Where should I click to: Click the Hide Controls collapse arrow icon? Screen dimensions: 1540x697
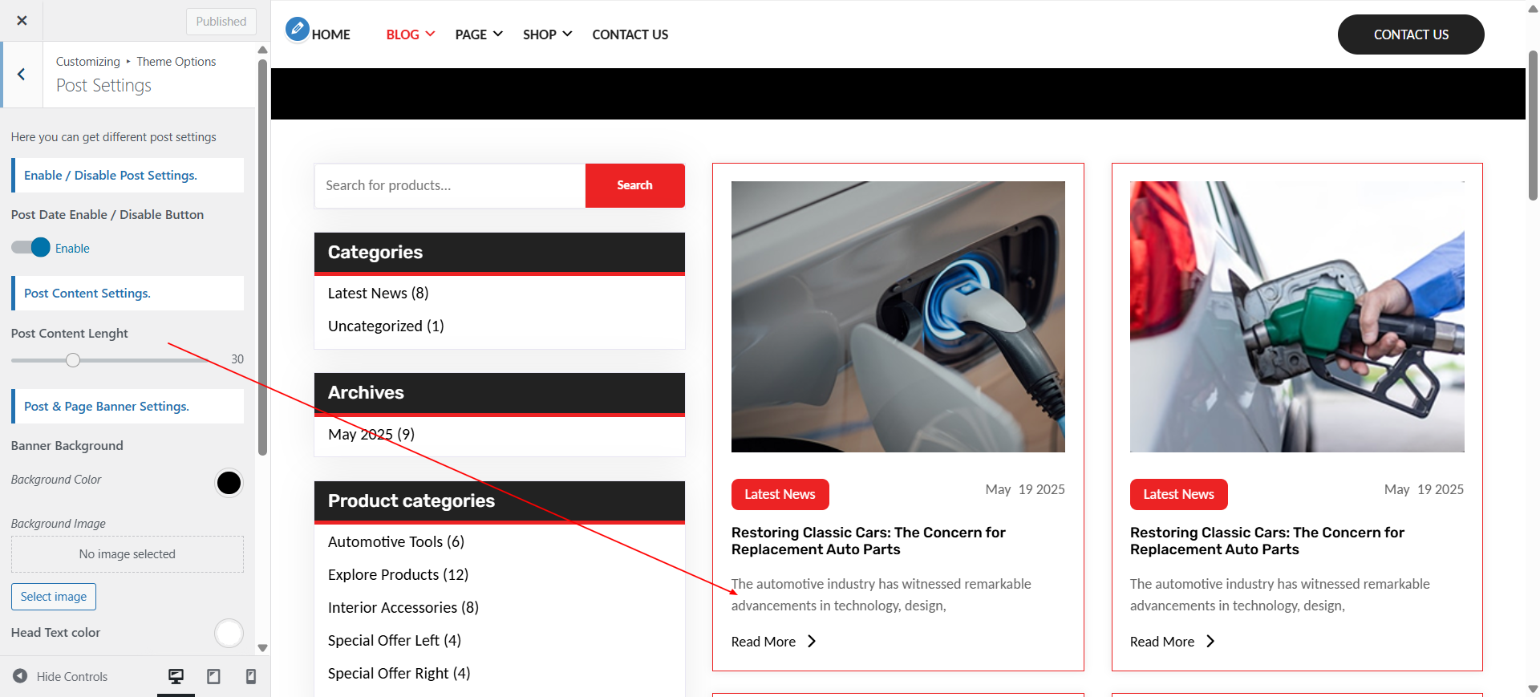[x=20, y=676]
